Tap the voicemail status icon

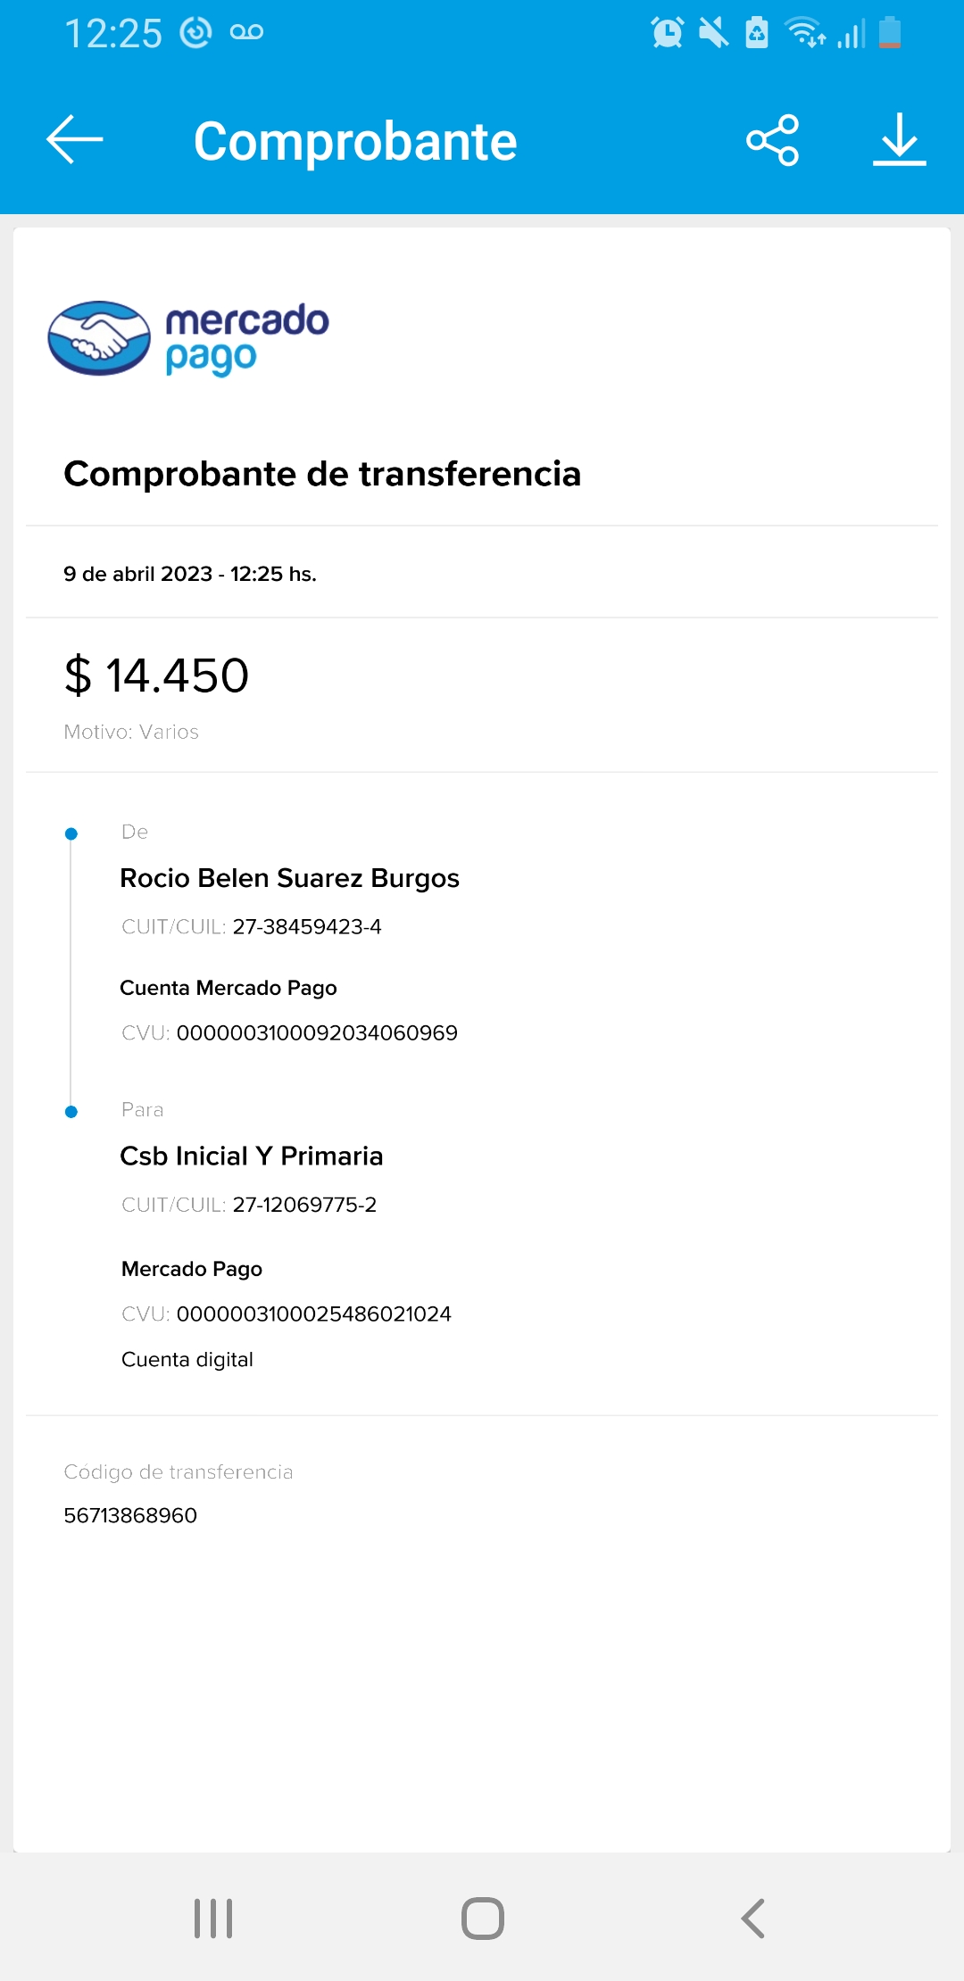(x=246, y=33)
